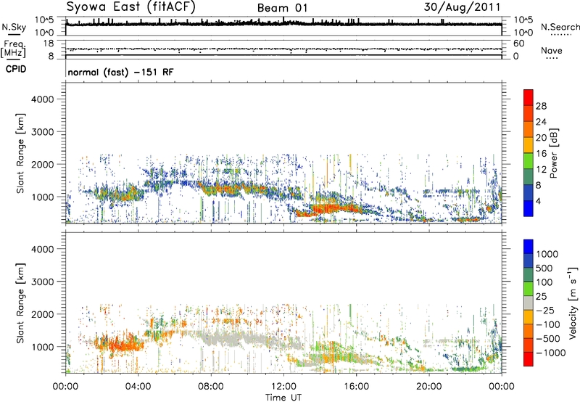The width and height of the screenshot is (580, 402).
Task: Pick the bright blue top Velocity color segment
Action: point(529,247)
